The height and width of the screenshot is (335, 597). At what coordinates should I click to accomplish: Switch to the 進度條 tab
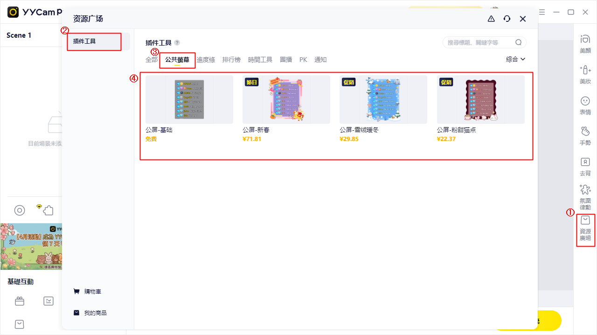tap(206, 60)
